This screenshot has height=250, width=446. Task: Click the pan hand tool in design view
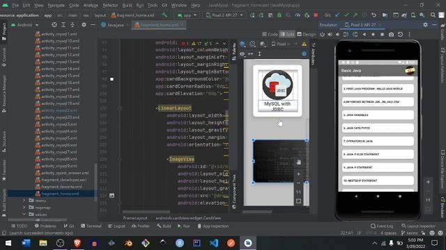(x=298, y=162)
